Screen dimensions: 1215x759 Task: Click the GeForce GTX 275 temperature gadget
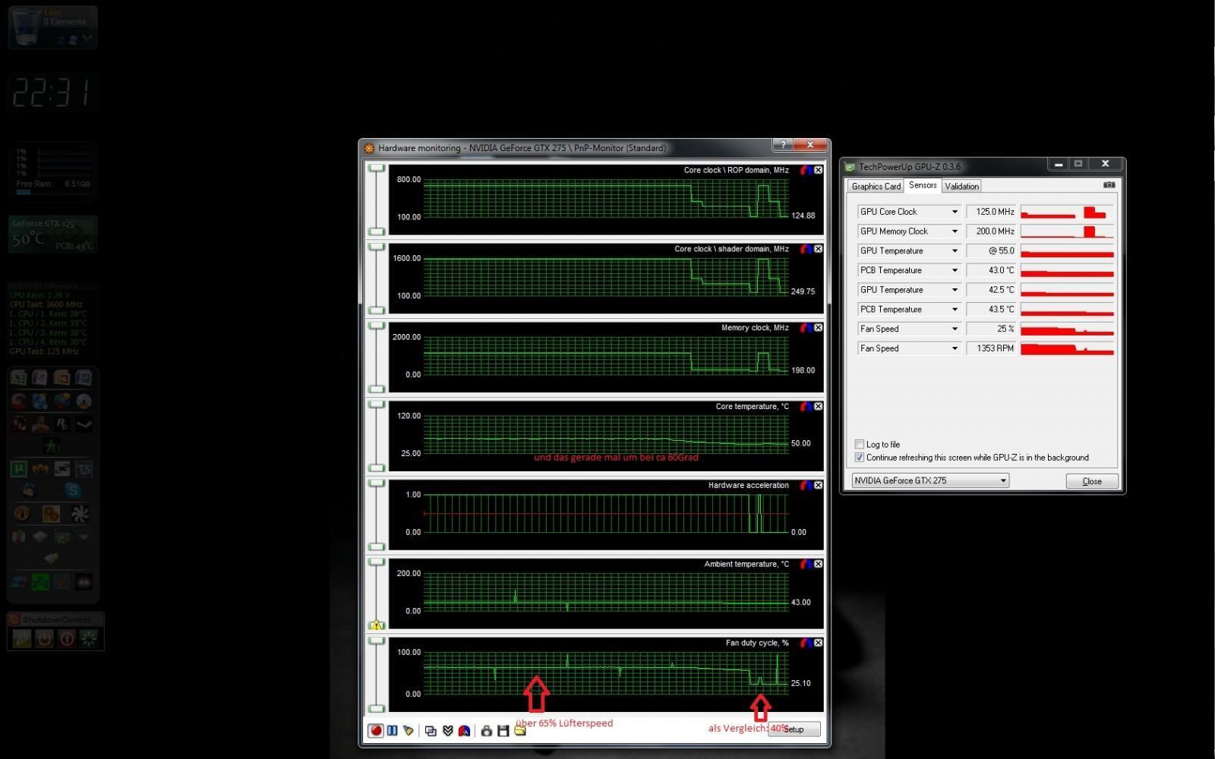tap(53, 234)
